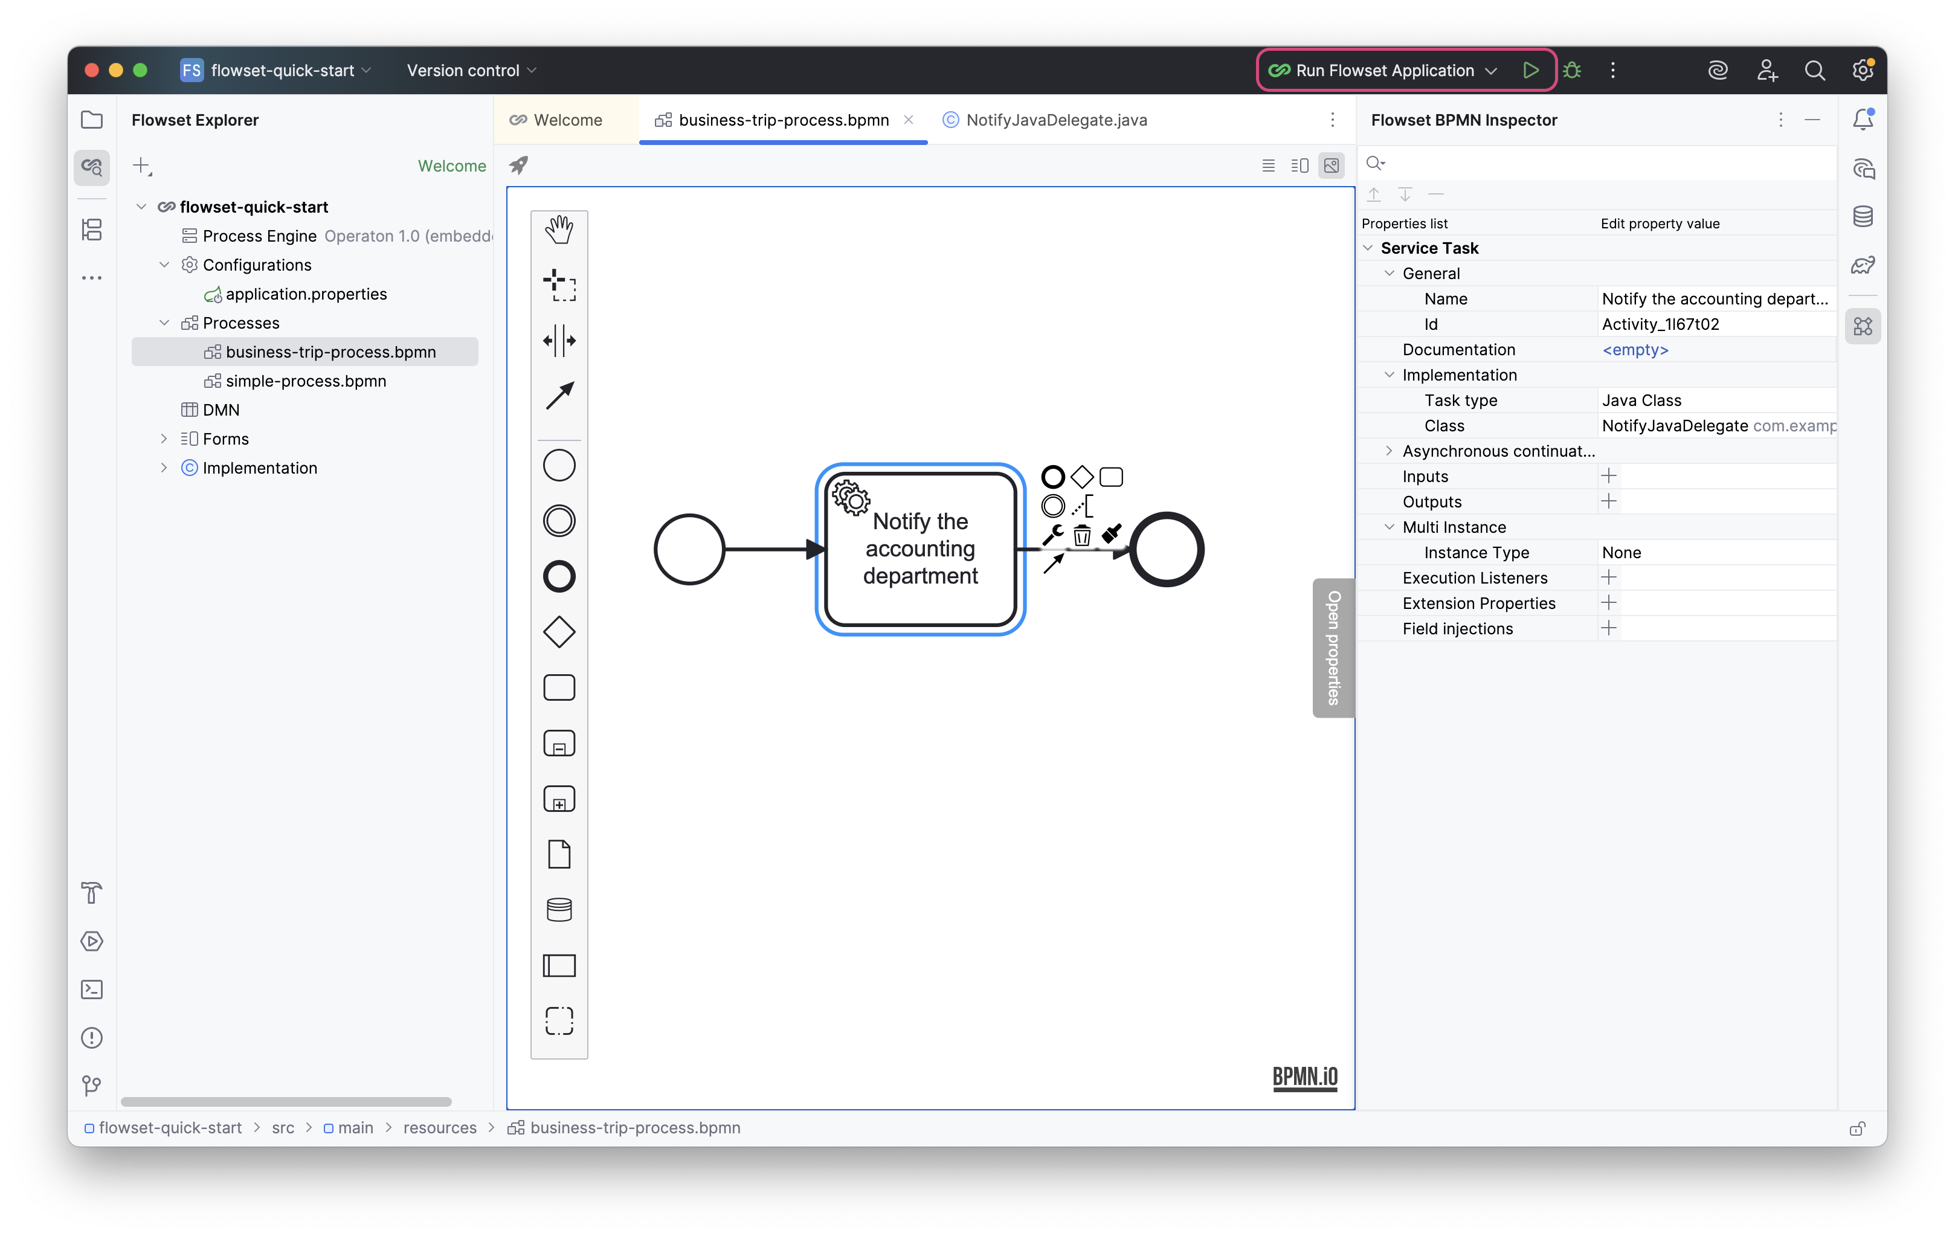Switch to the text-only editor view
Viewport: 1955px width, 1236px height.
click(1268, 166)
